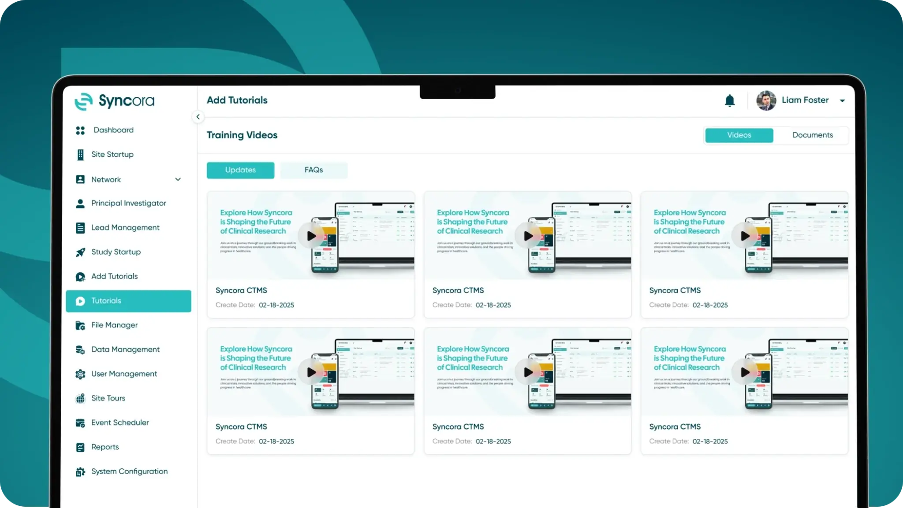This screenshot has height=508, width=903.
Task: Click the System Configuration gear icon
Action: 80,472
